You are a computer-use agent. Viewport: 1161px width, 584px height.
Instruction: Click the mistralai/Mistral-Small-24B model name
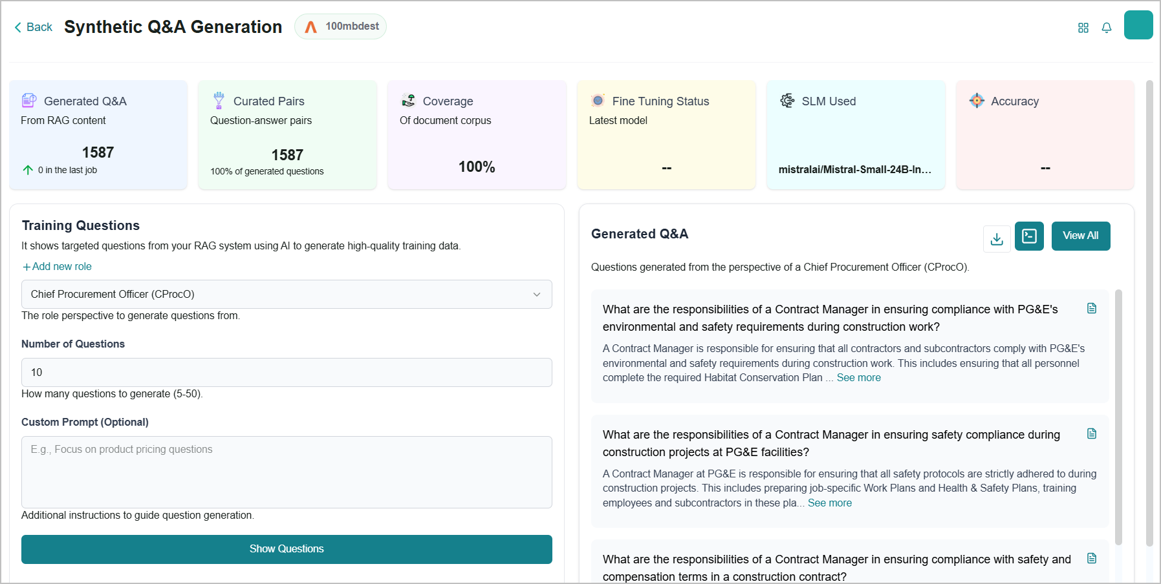[855, 169]
